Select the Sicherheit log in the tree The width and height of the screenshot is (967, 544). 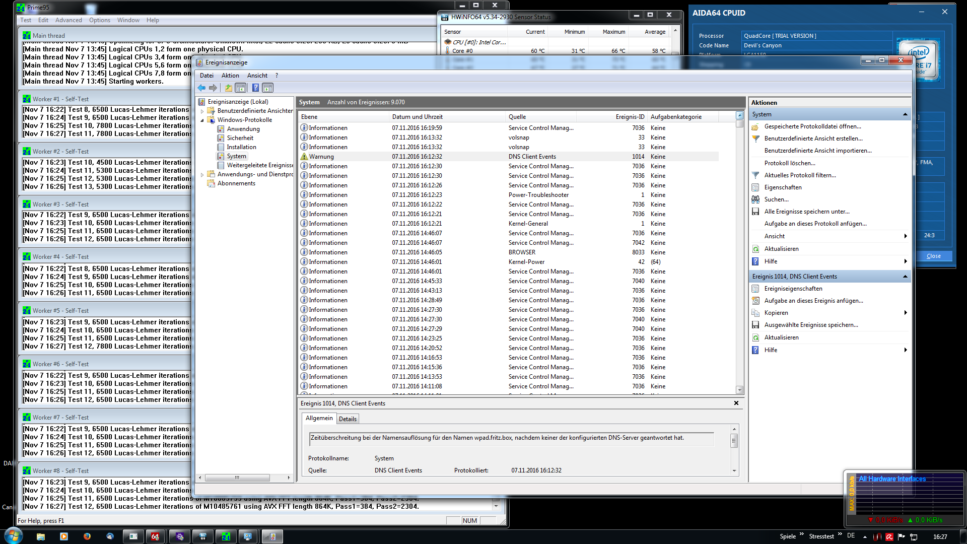pos(240,138)
